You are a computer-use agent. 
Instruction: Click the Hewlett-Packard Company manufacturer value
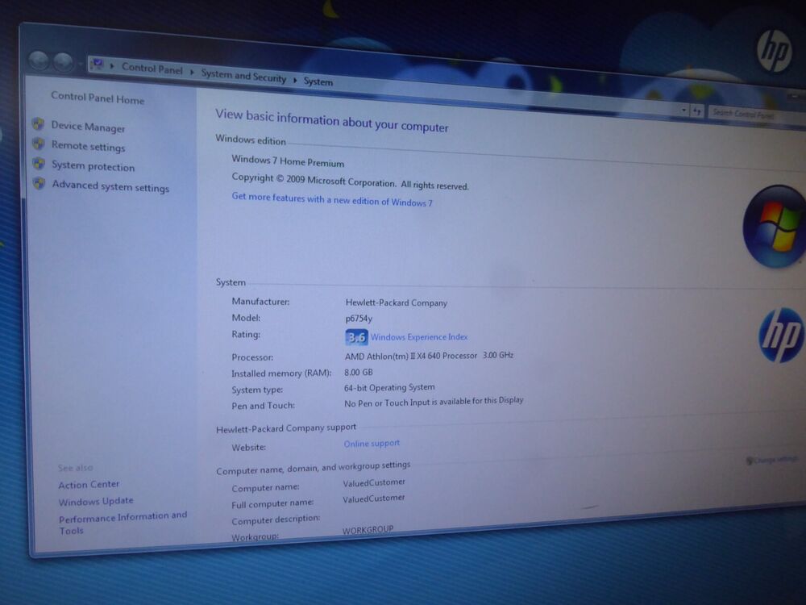click(x=397, y=302)
